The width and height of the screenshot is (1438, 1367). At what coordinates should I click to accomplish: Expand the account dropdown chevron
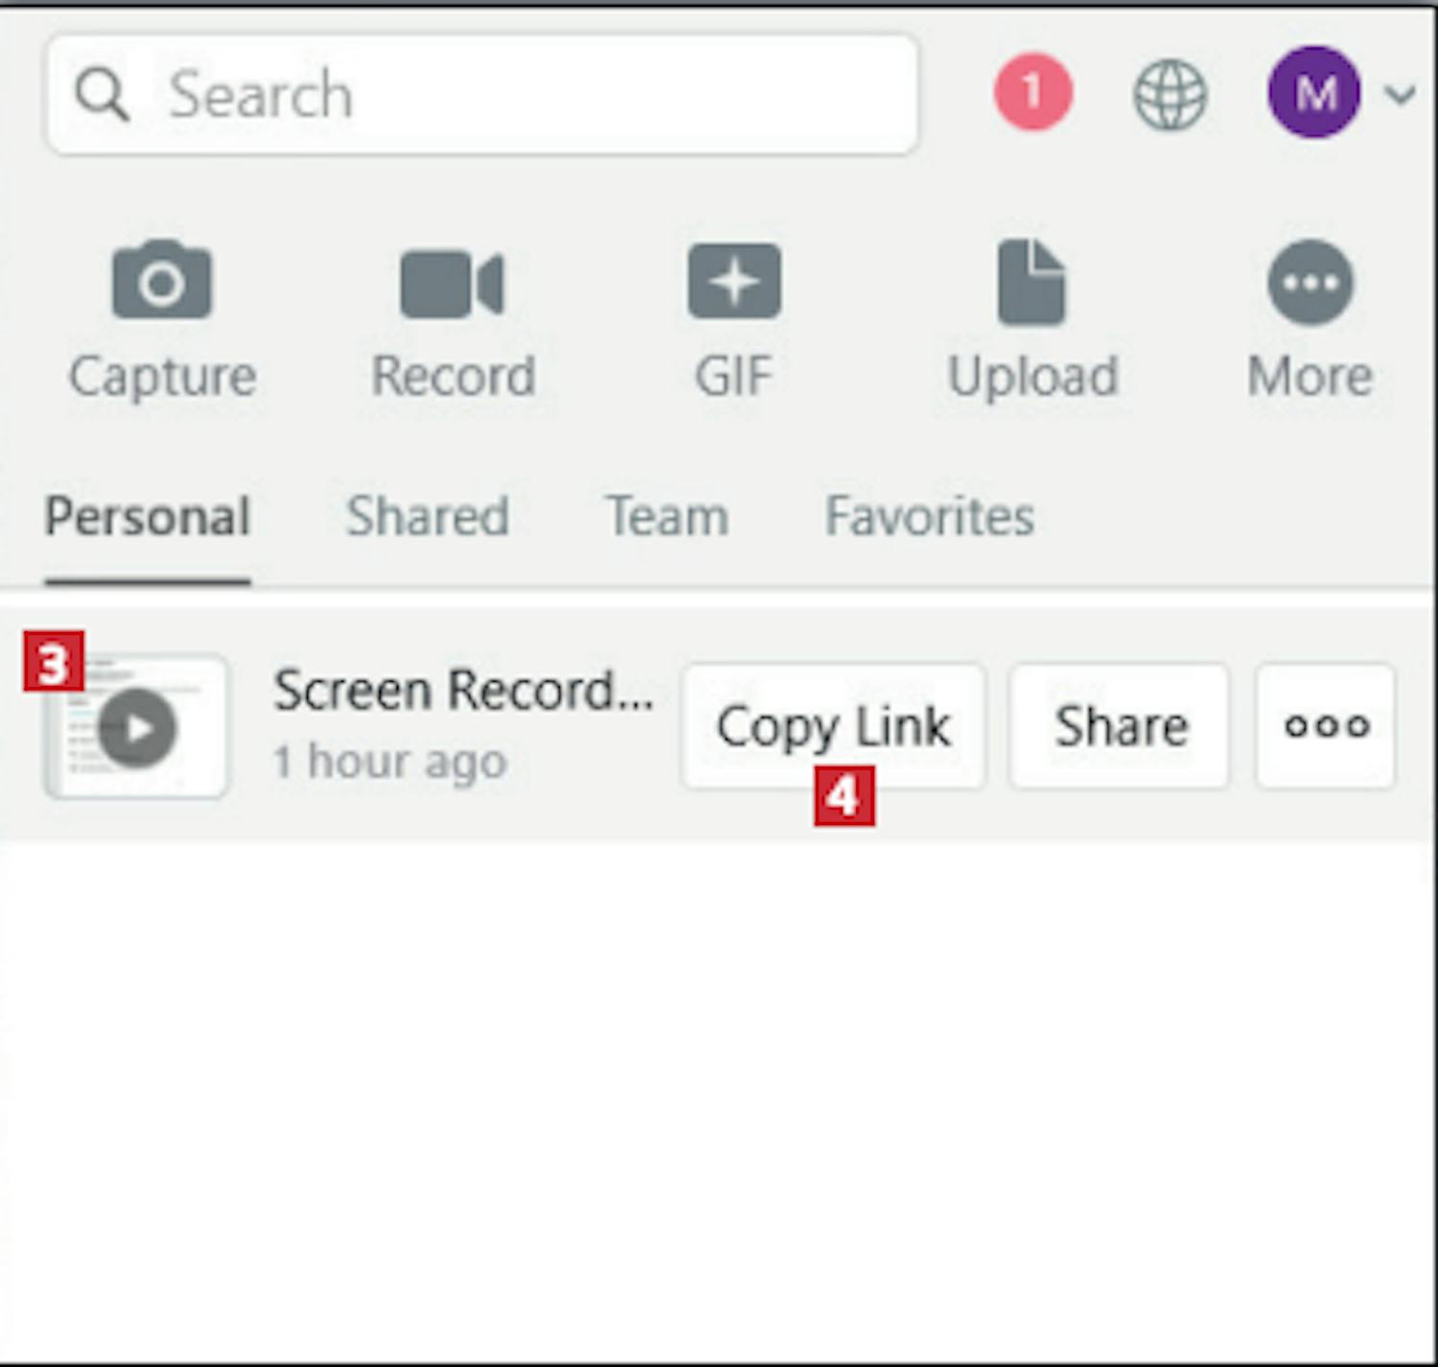pyautogui.click(x=1401, y=94)
